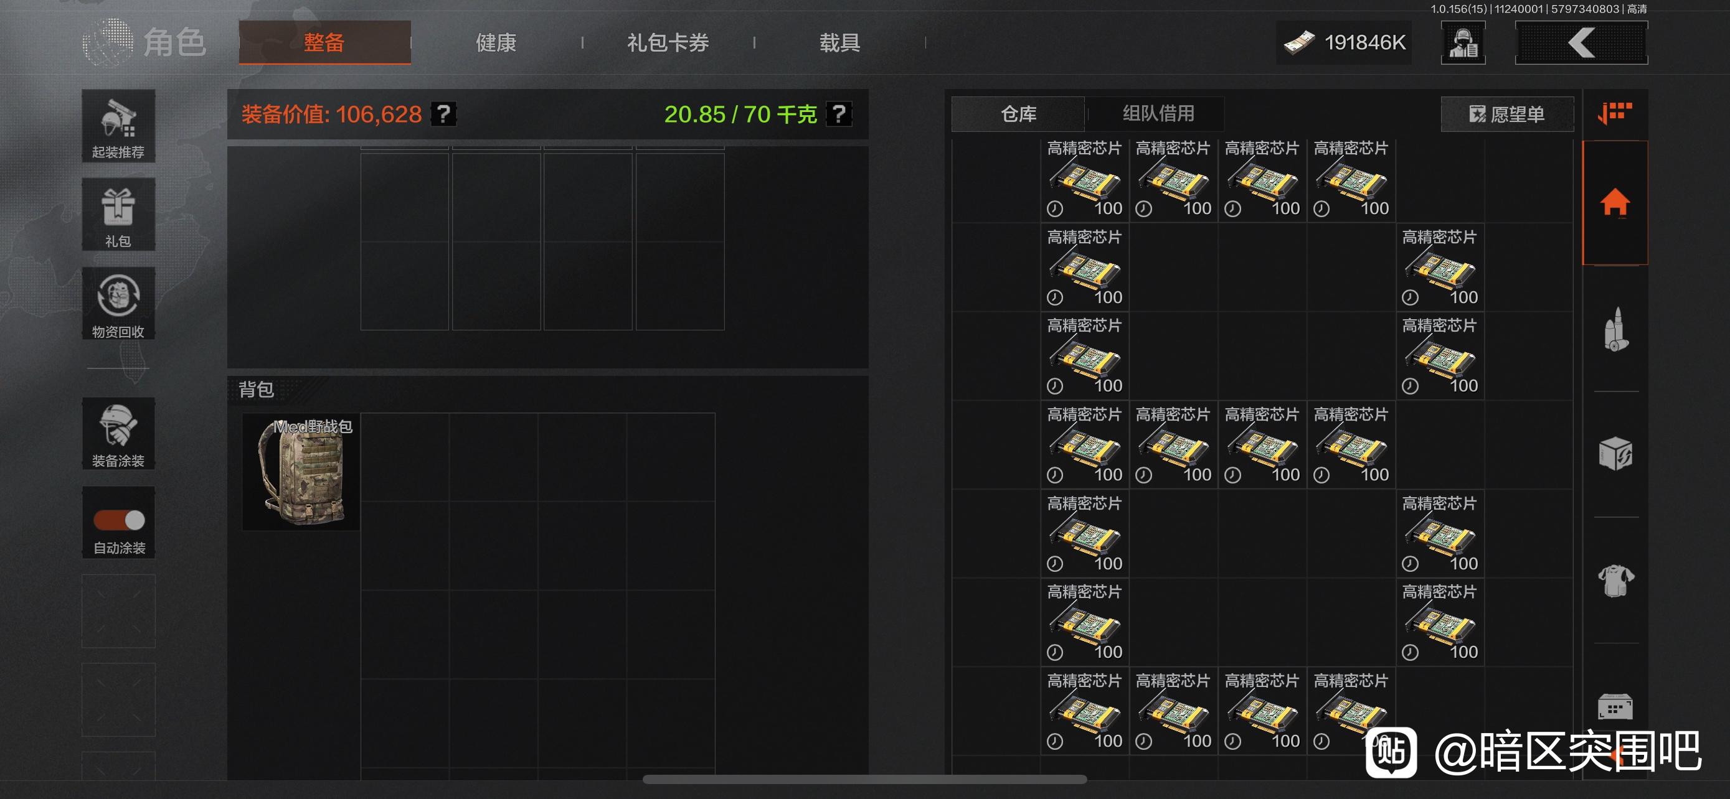Select the clothing vest category icon
The width and height of the screenshot is (1730, 799).
(x=1615, y=581)
